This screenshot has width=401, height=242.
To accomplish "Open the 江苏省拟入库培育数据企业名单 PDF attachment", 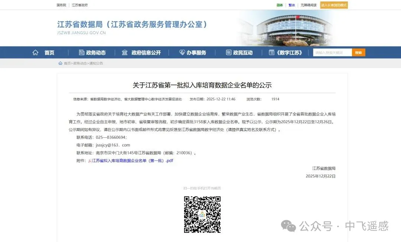I will (133, 161).
